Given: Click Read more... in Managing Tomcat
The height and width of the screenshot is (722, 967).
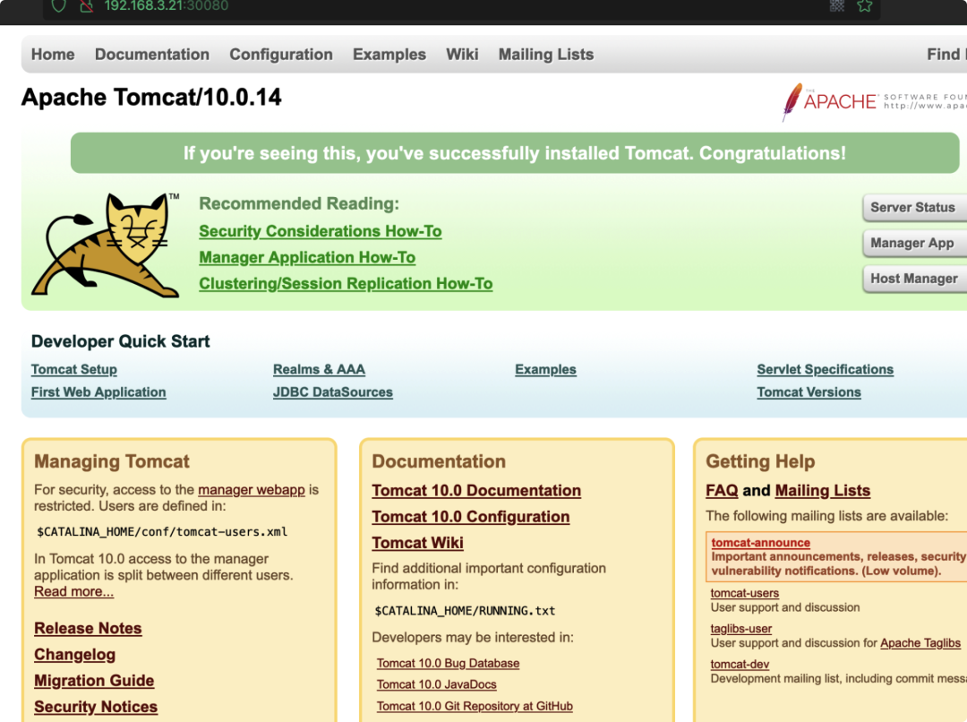Looking at the screenshot, I should [74, 592].
